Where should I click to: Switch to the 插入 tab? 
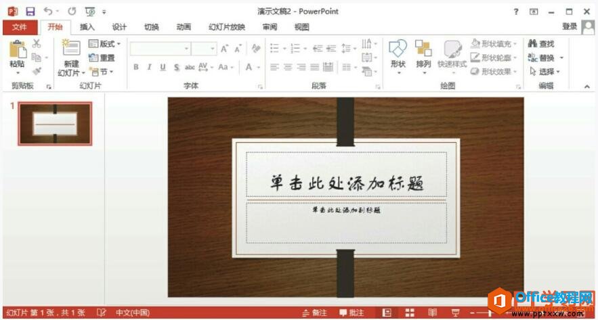point(87,27)
